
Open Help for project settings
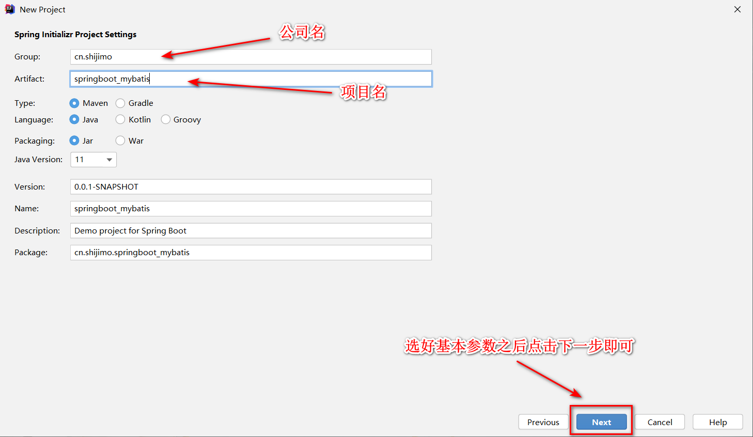(x=718, y=422)
